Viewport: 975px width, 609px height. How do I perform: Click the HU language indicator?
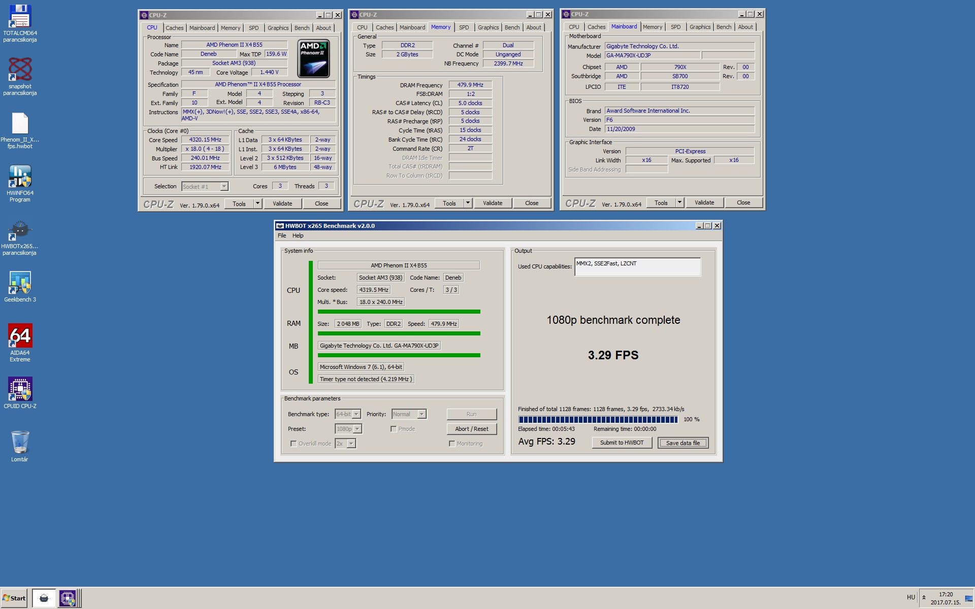coord(911,597)
